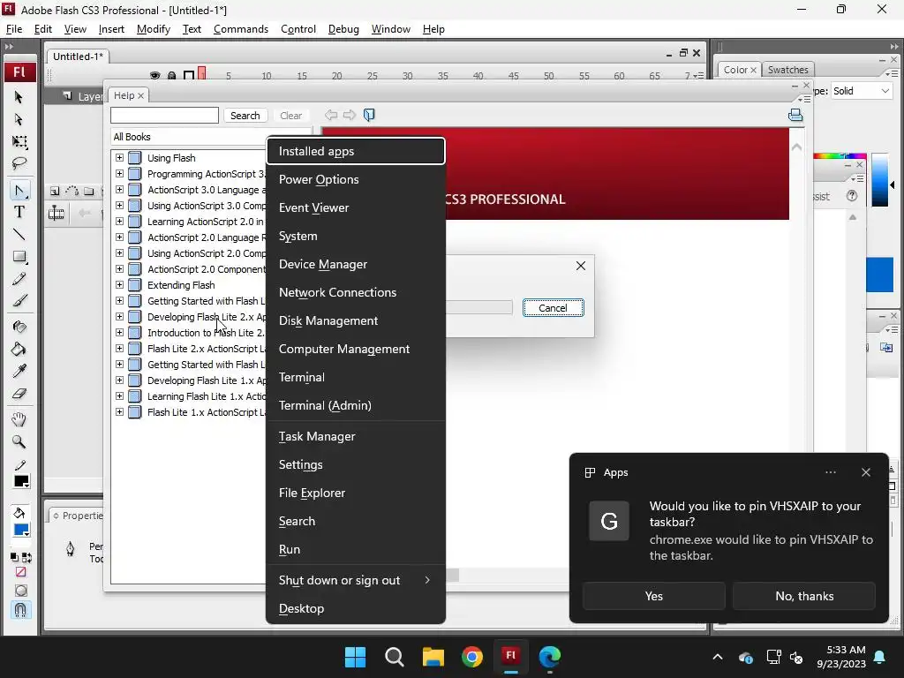Select the Pencil tool

tap(19, 279)
